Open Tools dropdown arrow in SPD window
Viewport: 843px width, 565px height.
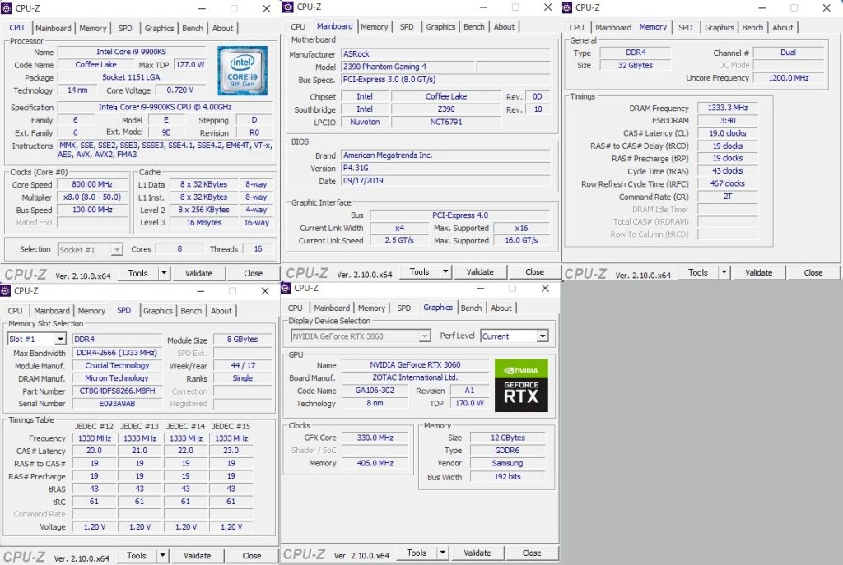pyautogui.click(x=162, y=555)
